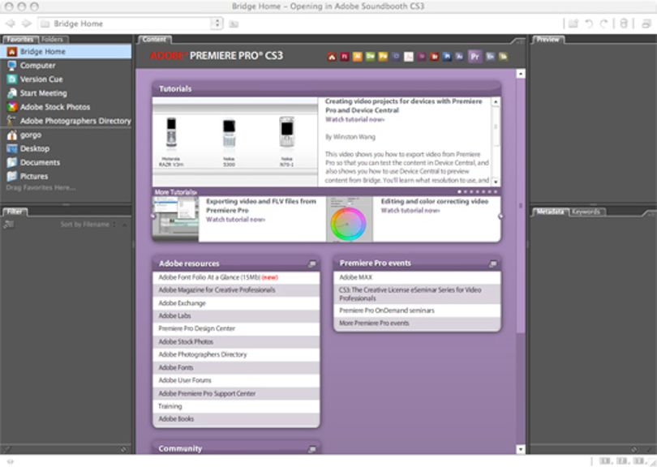This screenshot has width=657, height=467.
Task: Open the Bridge Home path dropdown
Action: point(217,24)
